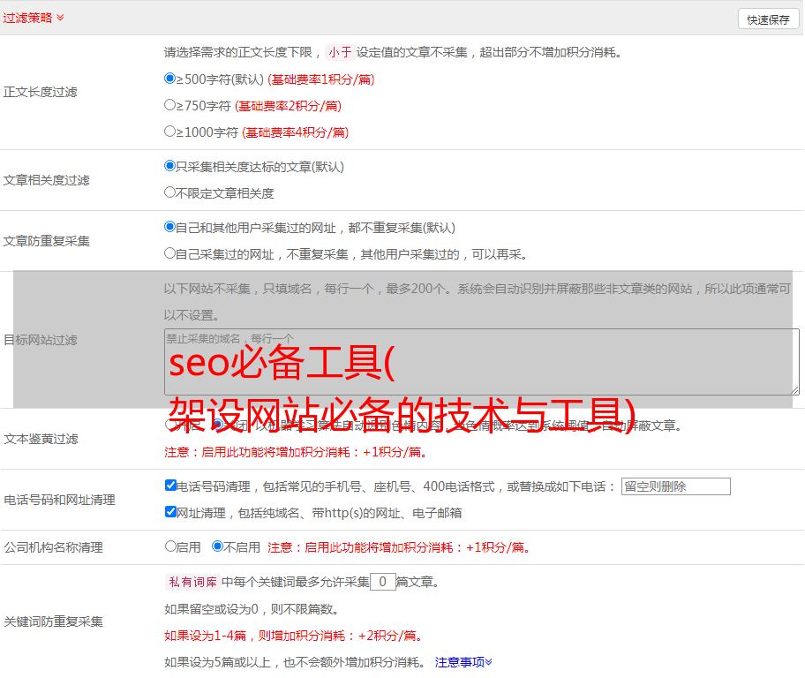Toggle the 电话号码清理 checkbox

coord(171,486)
